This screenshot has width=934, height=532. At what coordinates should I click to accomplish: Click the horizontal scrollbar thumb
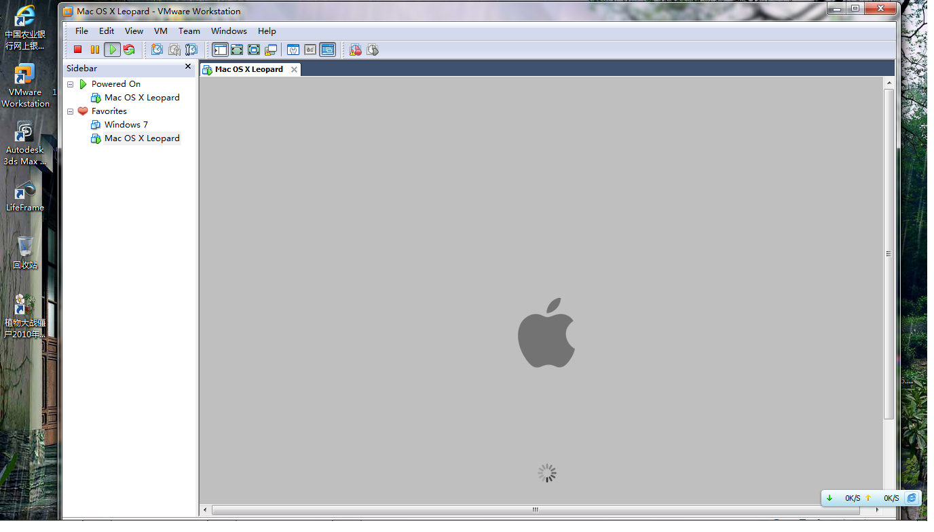tap(535, 510)
